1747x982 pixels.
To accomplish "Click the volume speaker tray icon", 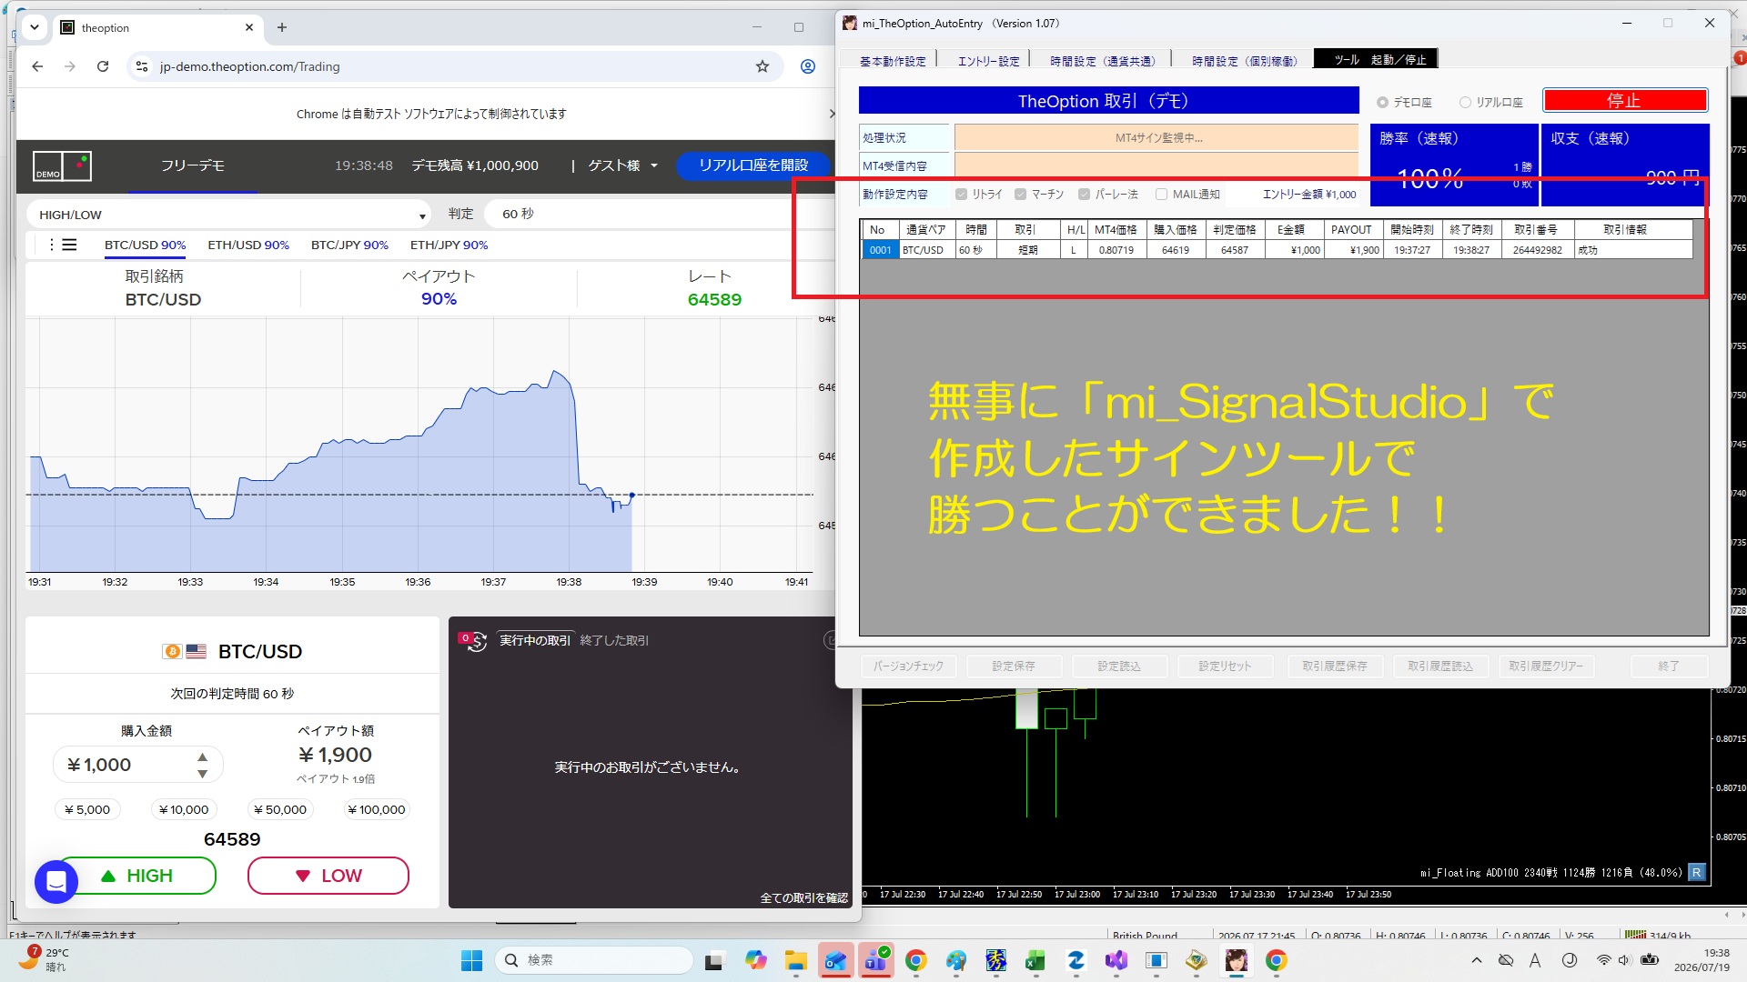I will point(1624,960).
